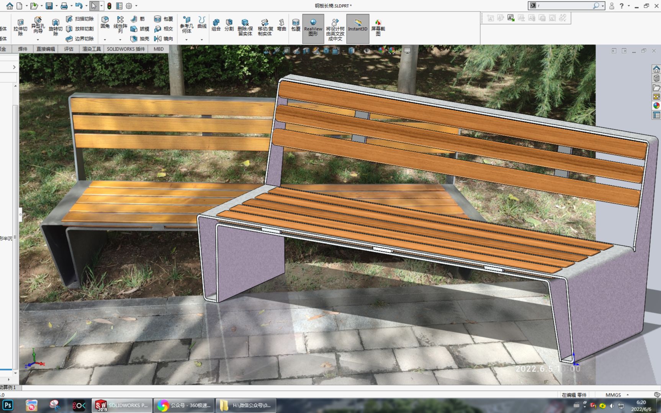
Task: Select the 弯曲 (Flex) tool
Action: pyautogui.click(x=281, y=25)
